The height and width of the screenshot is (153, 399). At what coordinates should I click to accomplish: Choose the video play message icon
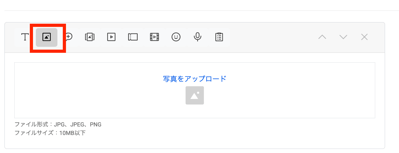pyautogui.click(x=111, y=37)
